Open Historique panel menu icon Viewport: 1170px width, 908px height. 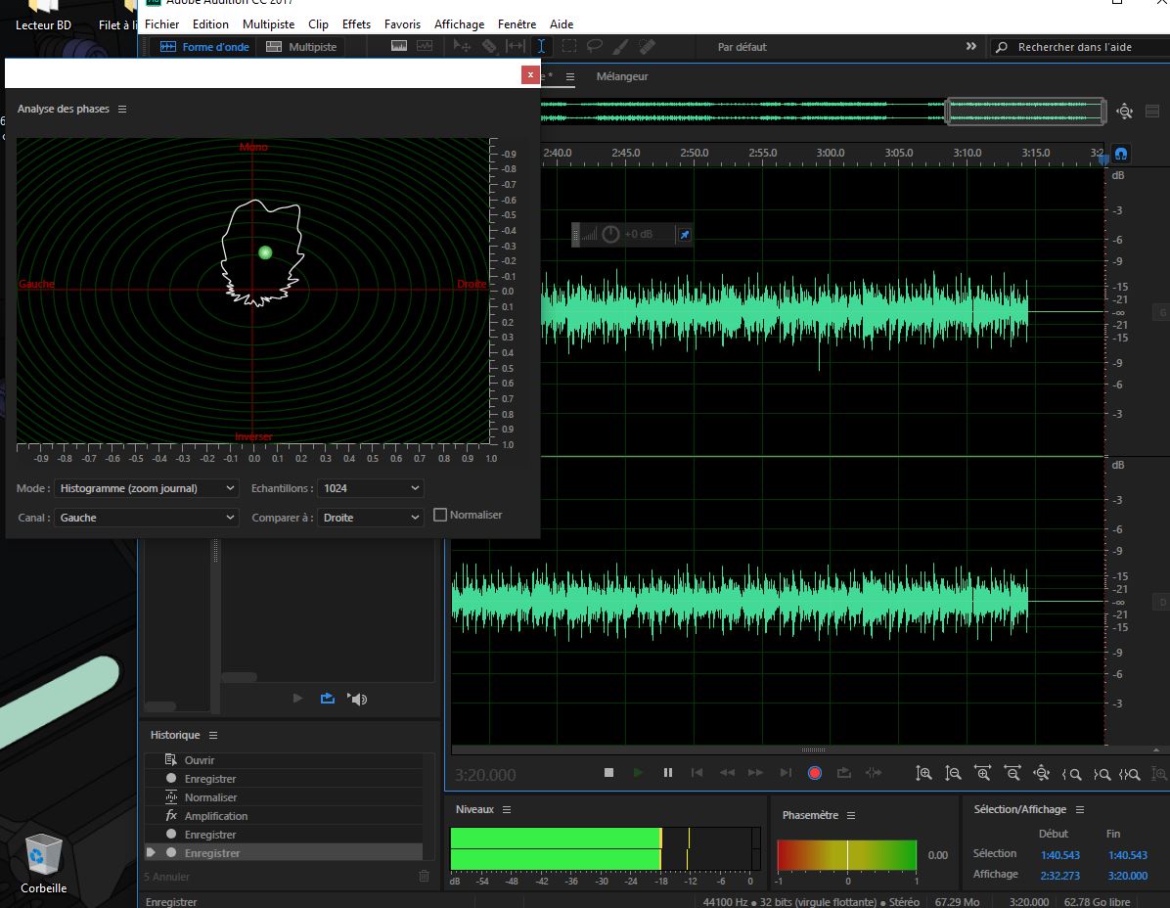(x=213, y=735)
